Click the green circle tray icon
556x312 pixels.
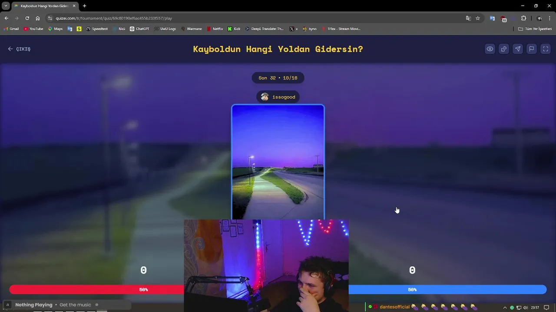512,308
